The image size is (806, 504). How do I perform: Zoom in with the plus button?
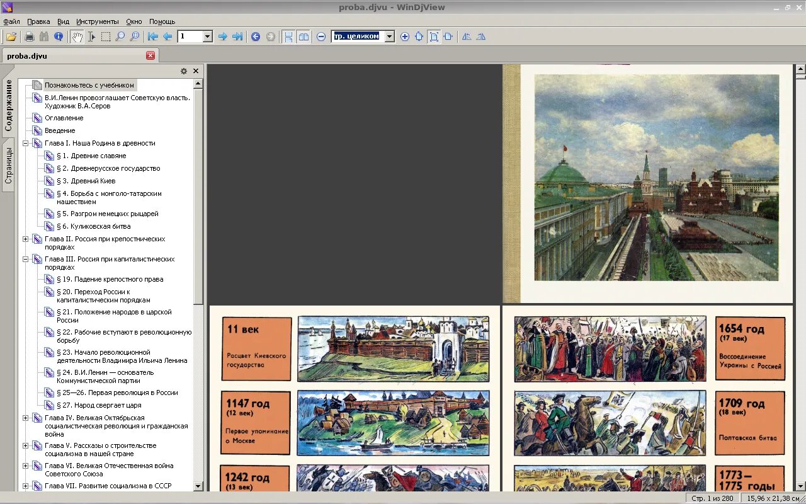tap(405, 37)
